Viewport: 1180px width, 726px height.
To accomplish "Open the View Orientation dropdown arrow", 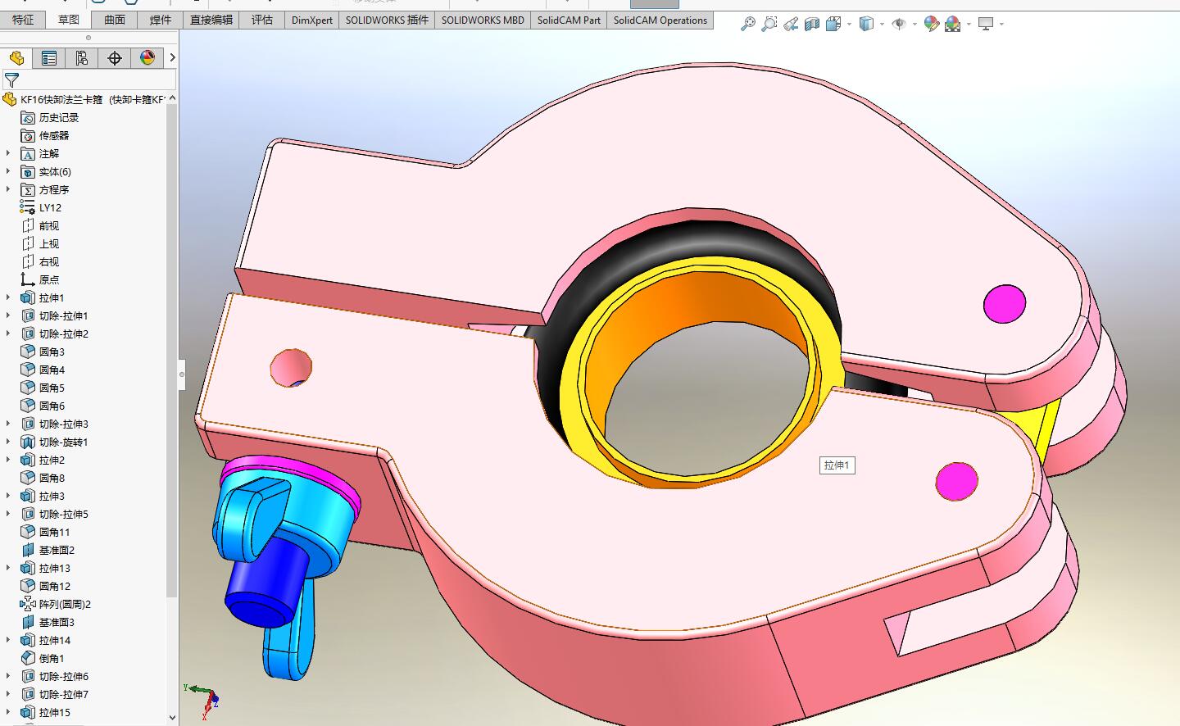I will (x=849, y=25).
